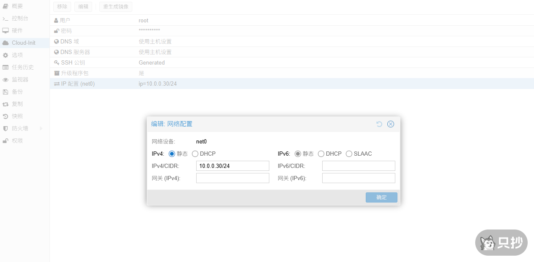Click the user icon beside 用户
The height and width of the screenshot is (262, 534).
56,20
